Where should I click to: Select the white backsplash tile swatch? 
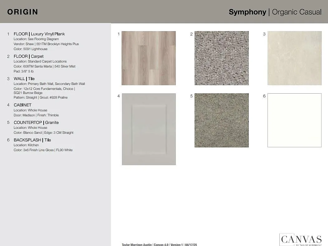tap(294, 120)
